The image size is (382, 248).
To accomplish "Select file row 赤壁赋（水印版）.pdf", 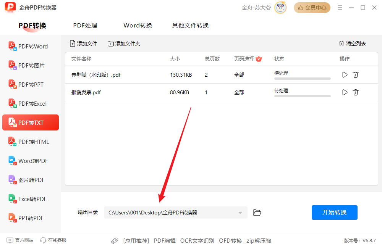I will pyautogui.click(x=222, y=75).
